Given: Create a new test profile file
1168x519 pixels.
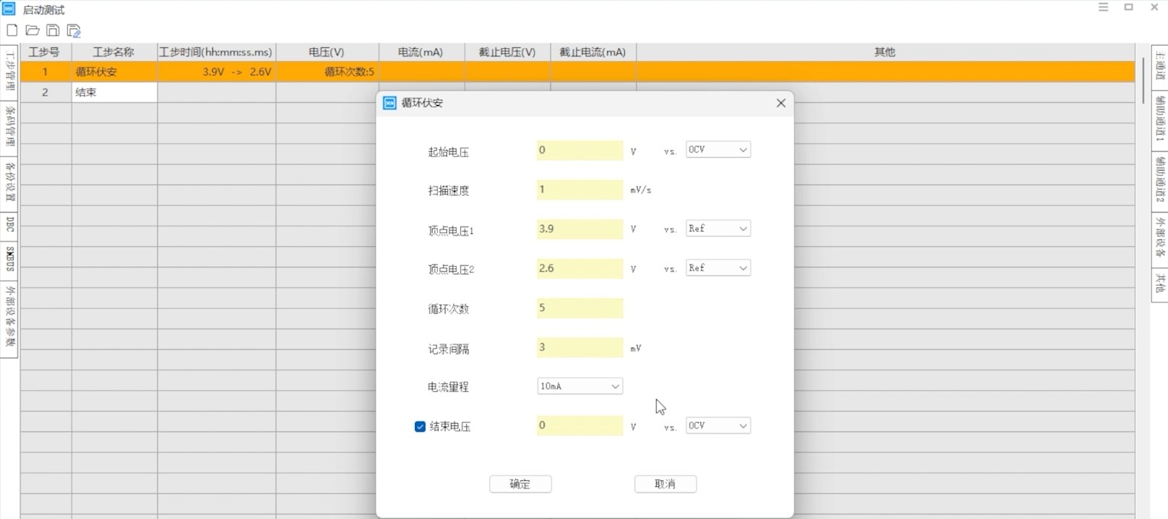Looking at the screenshot, I should tap(11, 30).
